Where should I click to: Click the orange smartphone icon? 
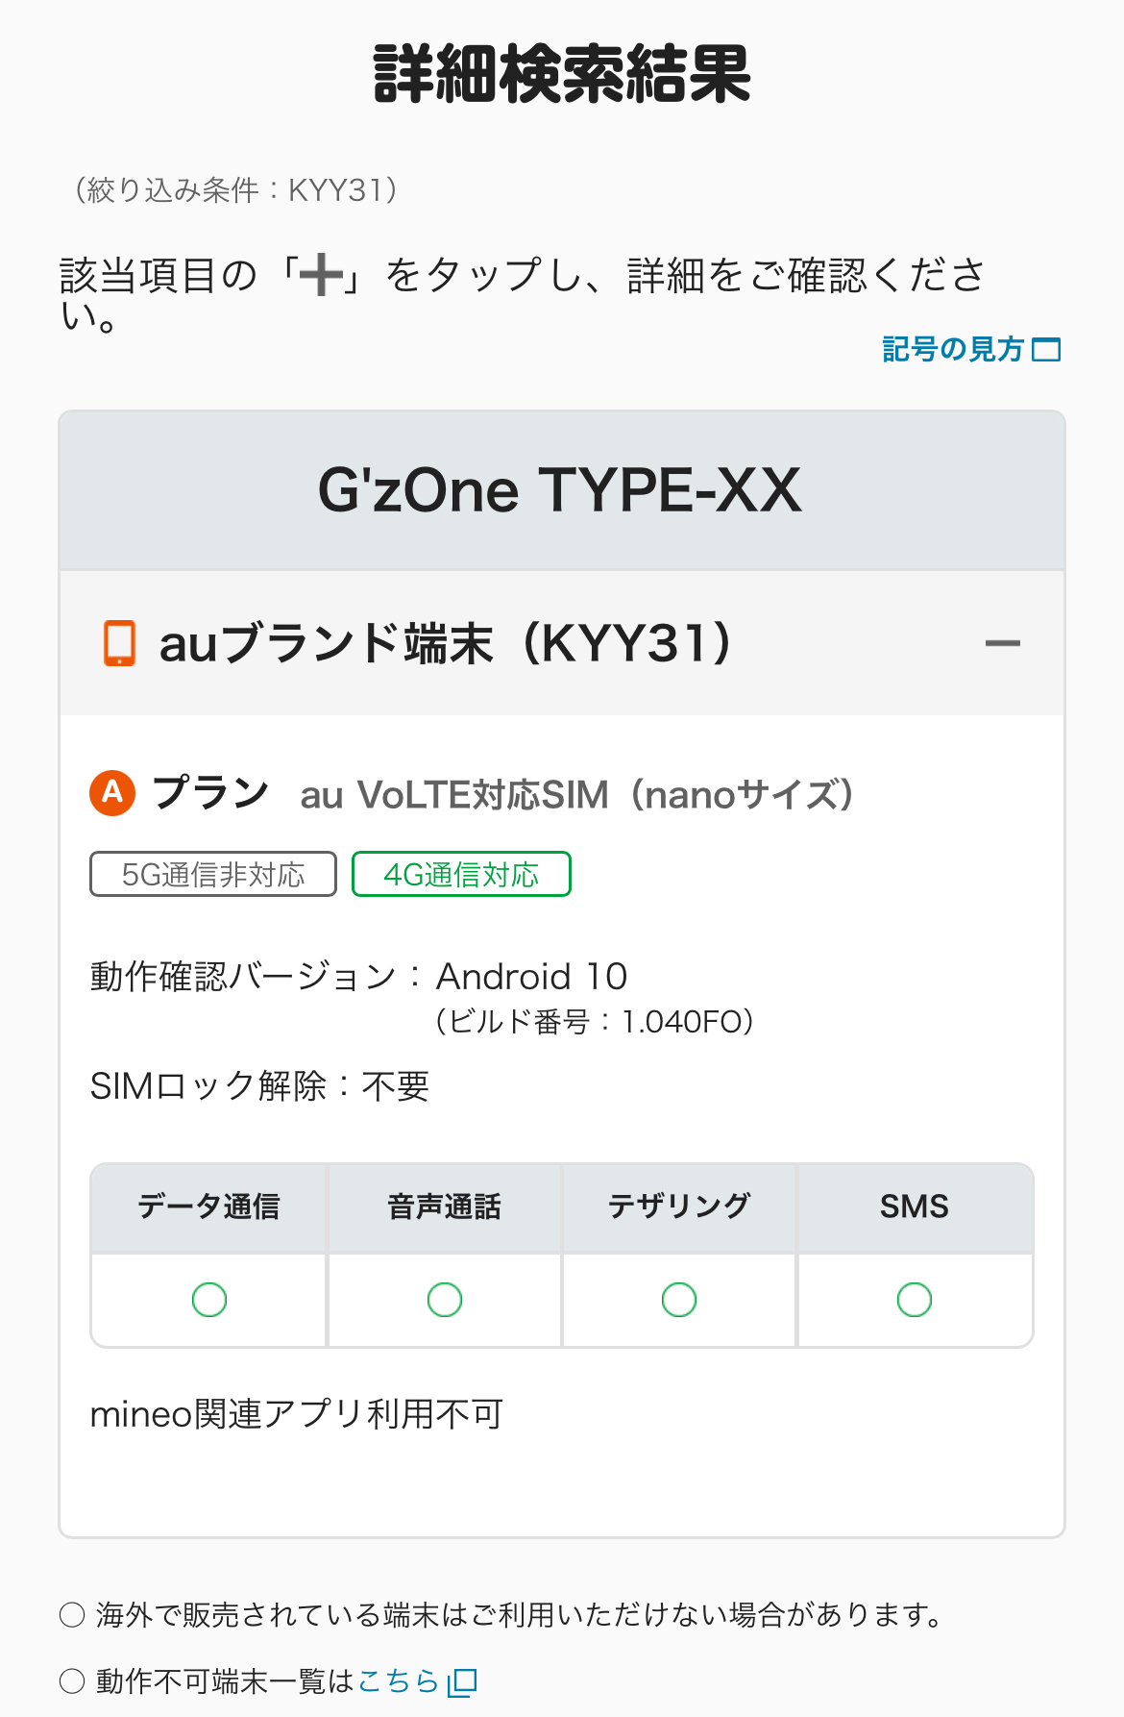(x=120, y=643)
